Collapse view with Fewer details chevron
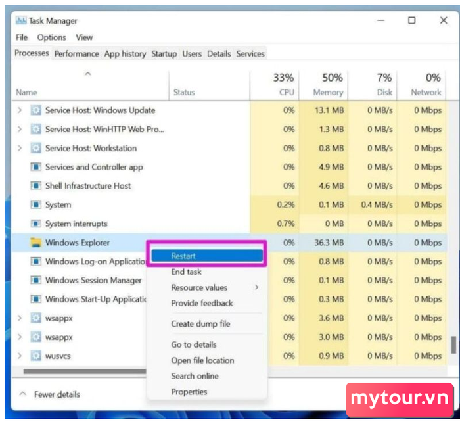 (23, 394)
